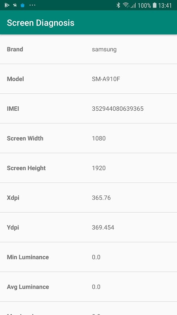The width and height of the screenshot is (177, 315).
Task: Tap the Wi-Fi status icon
Action: pyautogui.click(x=126, y=5)
